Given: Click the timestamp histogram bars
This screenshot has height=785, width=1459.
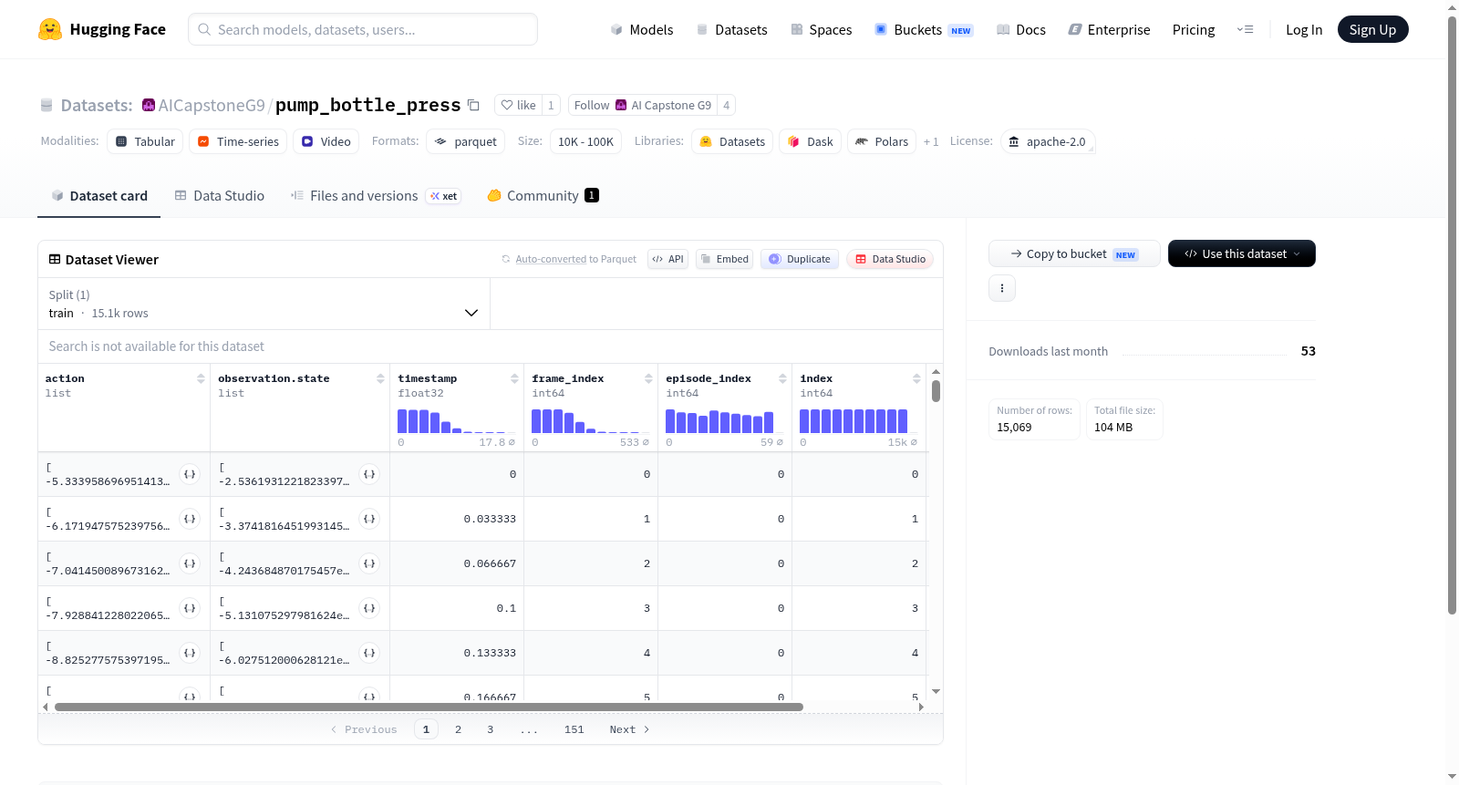Looking at the screenshot, I should coord(457,421).
